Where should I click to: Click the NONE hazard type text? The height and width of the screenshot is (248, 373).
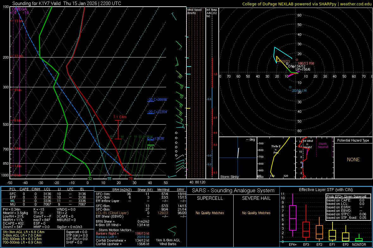tap(353, 160)
